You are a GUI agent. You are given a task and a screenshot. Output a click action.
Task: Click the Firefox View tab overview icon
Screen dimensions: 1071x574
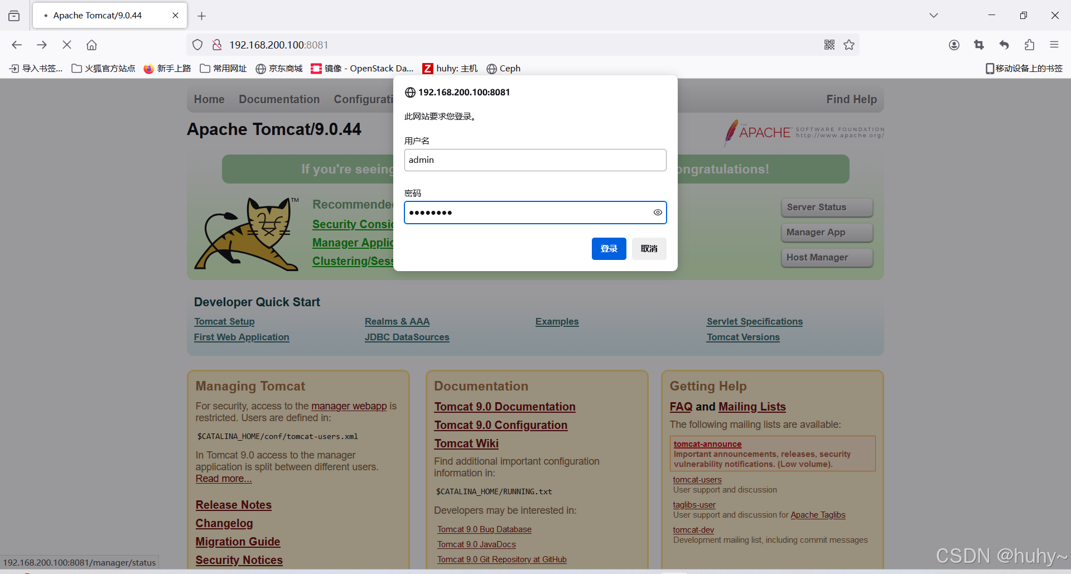coord(14,16)
